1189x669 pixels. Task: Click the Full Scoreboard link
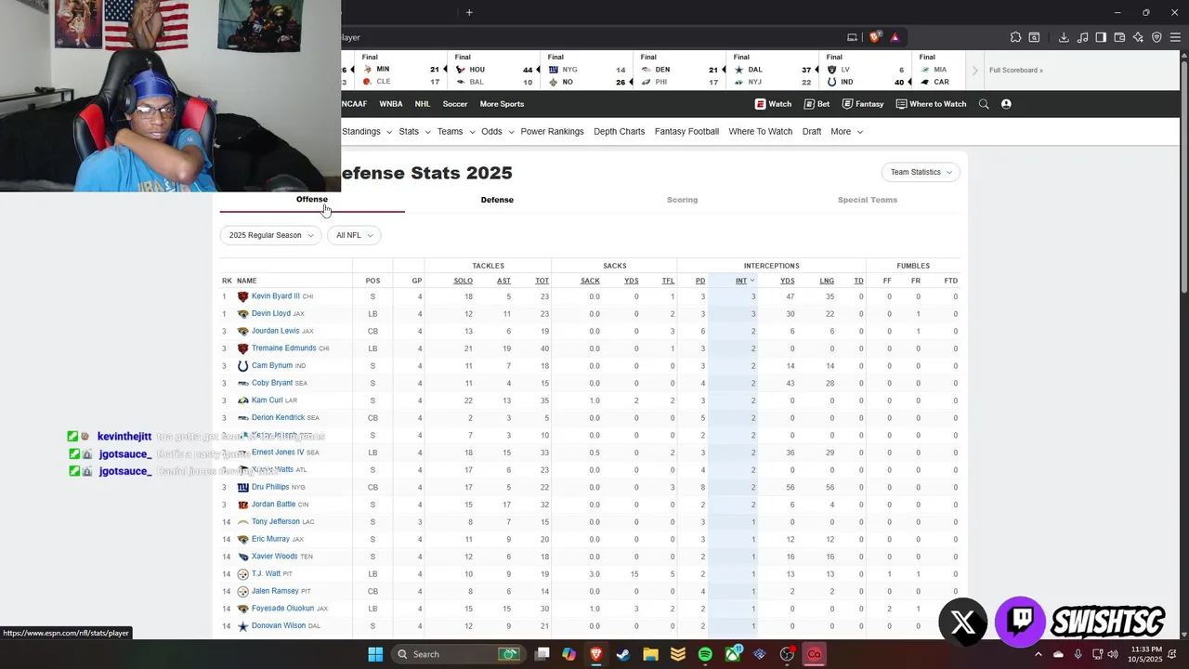[1015, 71]
